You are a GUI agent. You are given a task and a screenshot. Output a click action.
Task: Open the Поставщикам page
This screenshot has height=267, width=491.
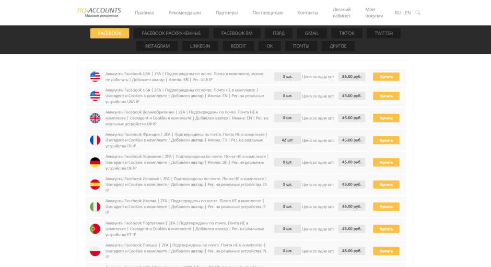[x=268, y=12]
